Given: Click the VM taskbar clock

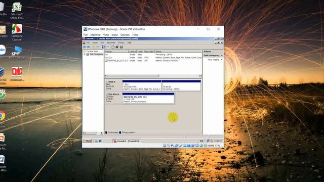Looking at the screenshot, I should (218, 141).
